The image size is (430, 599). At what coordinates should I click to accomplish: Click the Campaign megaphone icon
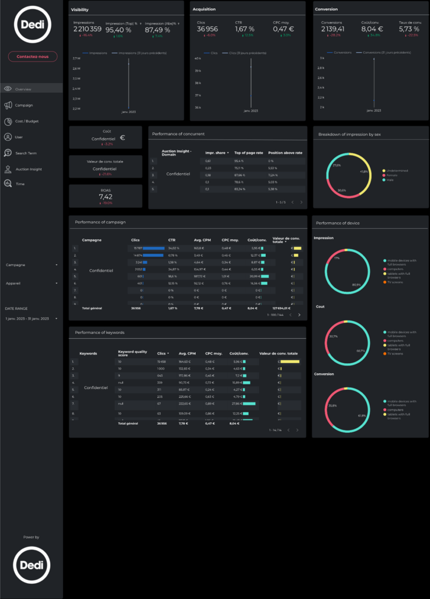click(8, 105)
